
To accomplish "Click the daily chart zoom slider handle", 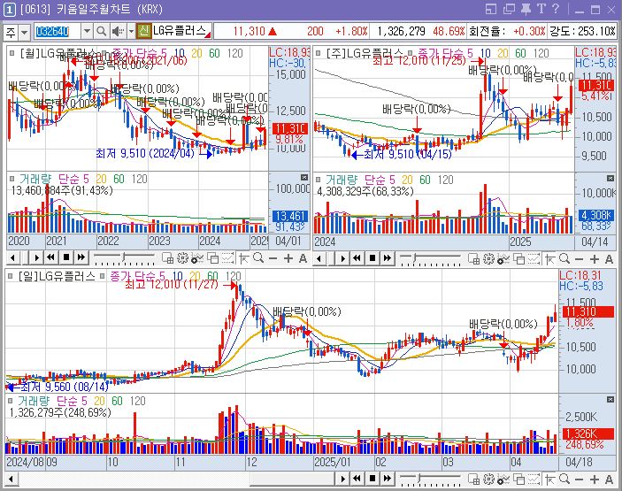I will point(419,479).
